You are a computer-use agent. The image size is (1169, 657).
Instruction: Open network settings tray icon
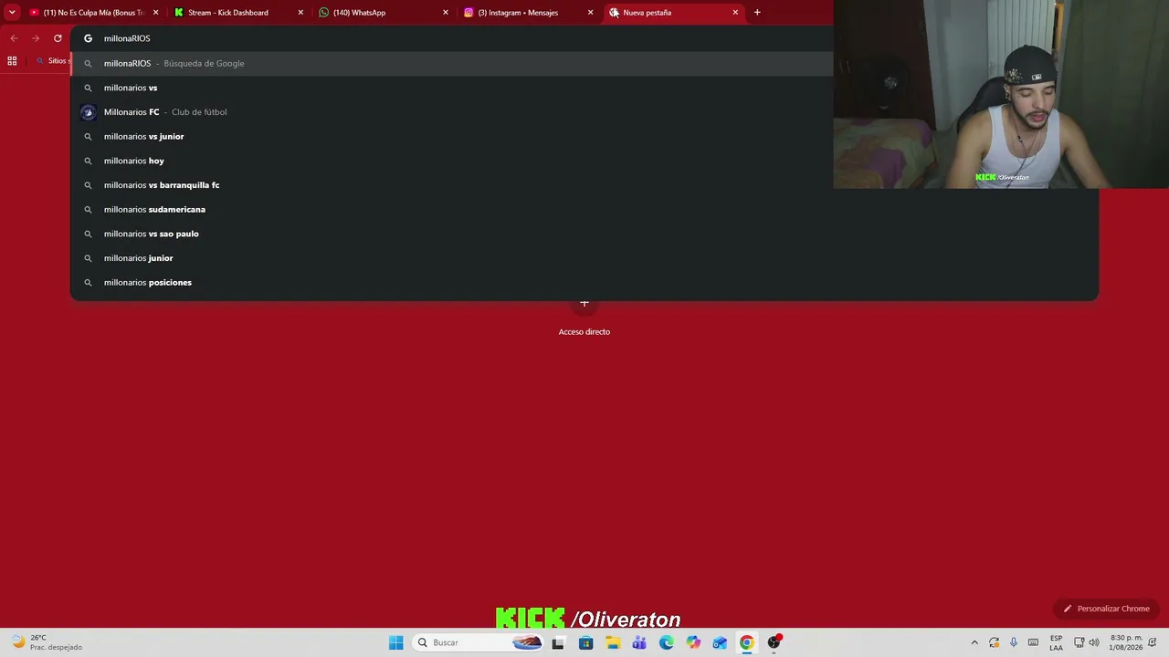tap(1079, 642)
